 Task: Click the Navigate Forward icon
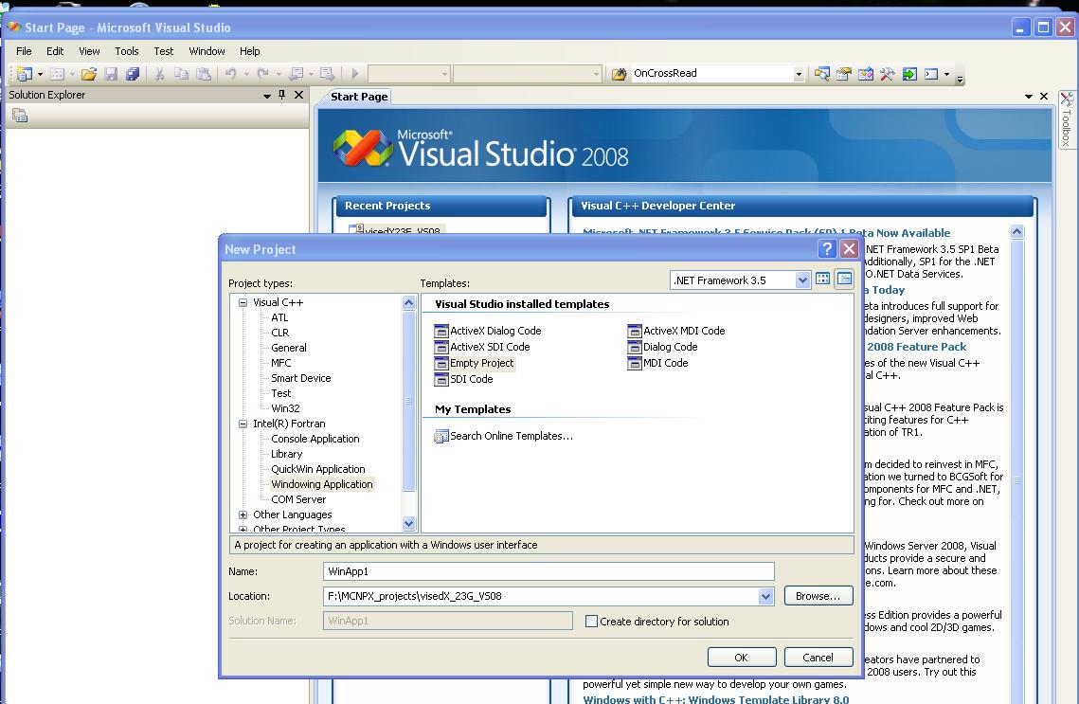(x=328, y=74)
